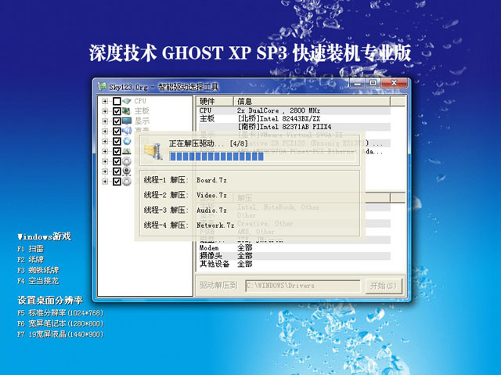Click the 'Board.7z' file name

click(x=211, y=180)
